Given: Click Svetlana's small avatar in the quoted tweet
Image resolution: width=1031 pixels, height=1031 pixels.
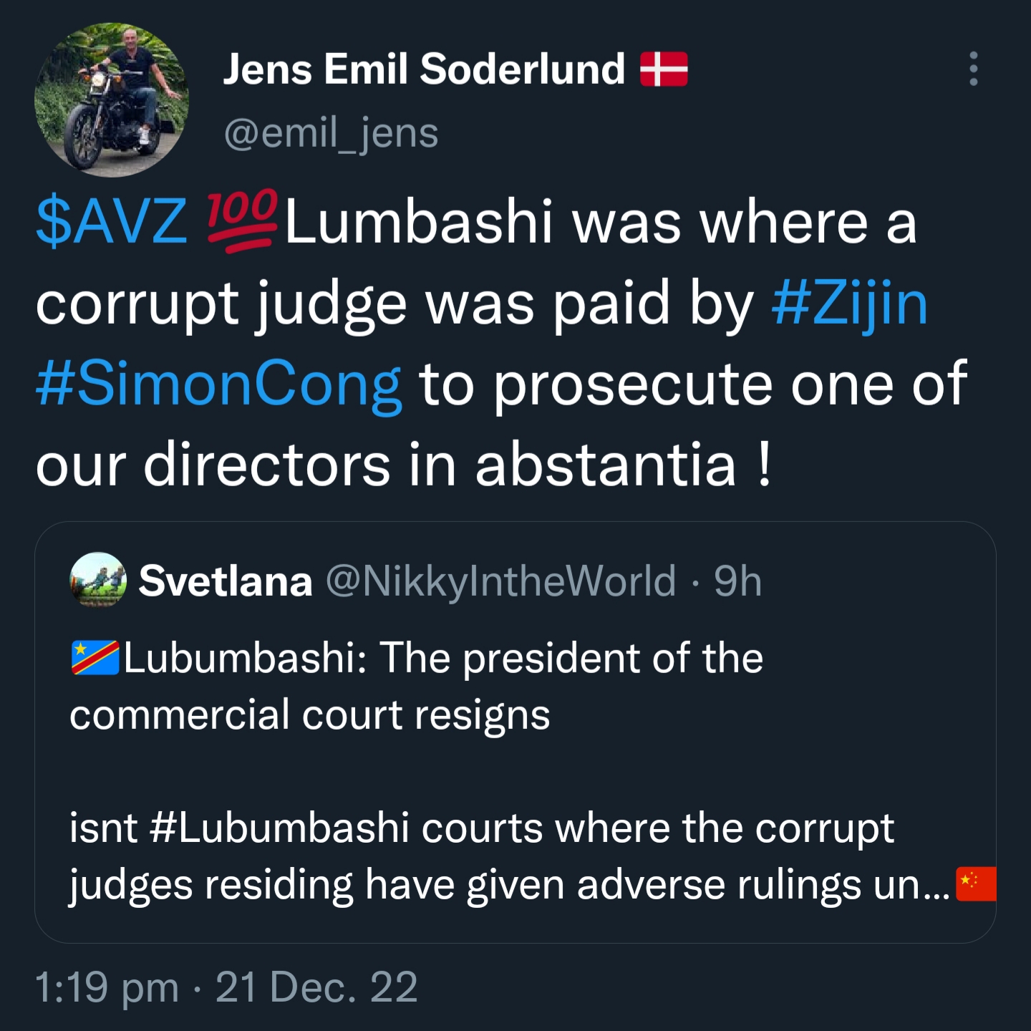Looking at the screenshot, I should pyautogui.click(x=98, y=580).
